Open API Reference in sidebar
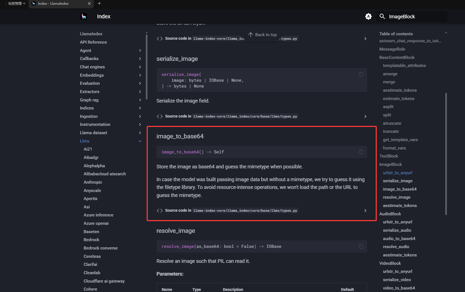Viewport: 465px width, 292px height. click(x=94, y=42)
